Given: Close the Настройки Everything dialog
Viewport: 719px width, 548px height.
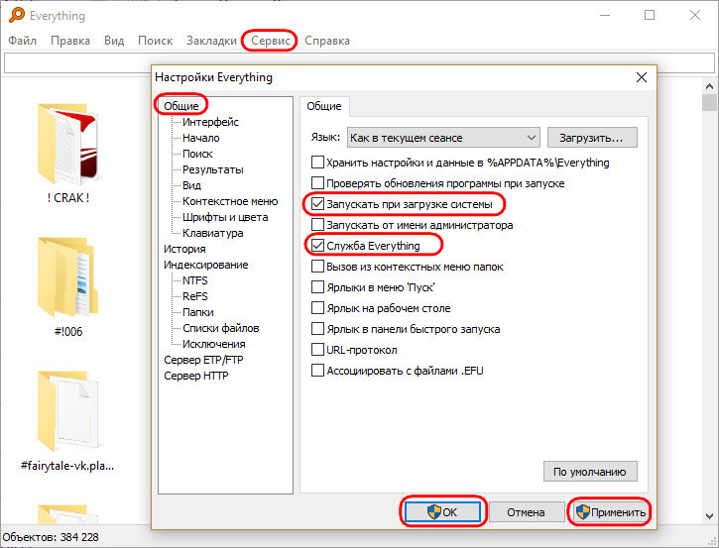Looking at the screenshot, I should [x=642, y=77].
